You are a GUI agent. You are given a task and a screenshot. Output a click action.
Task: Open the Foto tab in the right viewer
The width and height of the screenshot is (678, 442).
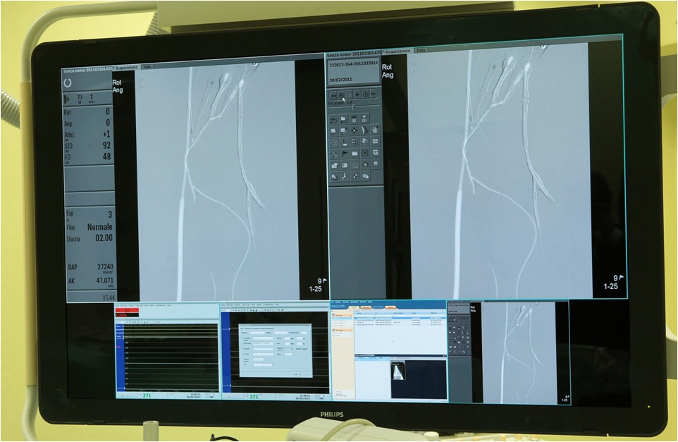(x=421, y=50)
